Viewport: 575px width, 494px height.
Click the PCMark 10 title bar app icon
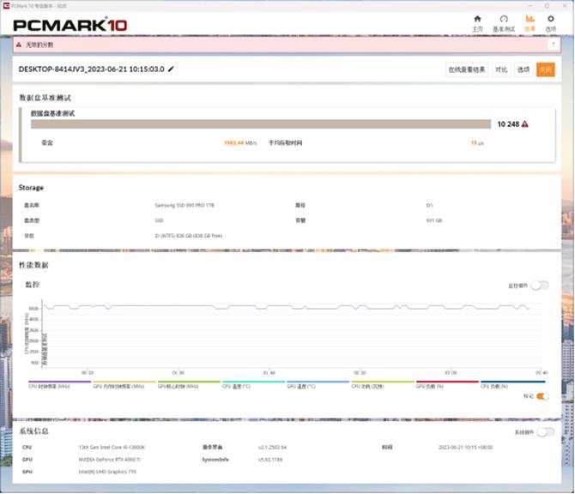(6, 5)
